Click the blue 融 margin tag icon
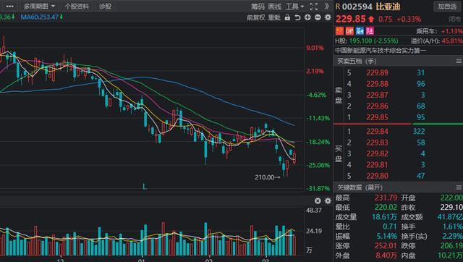The height and width of the screenshot is (262, 463). coord(360,30)
